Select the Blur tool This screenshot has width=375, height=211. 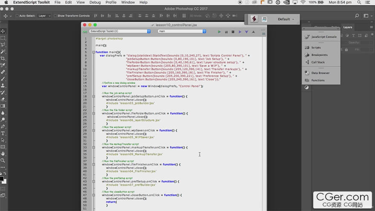click(3, 113)
